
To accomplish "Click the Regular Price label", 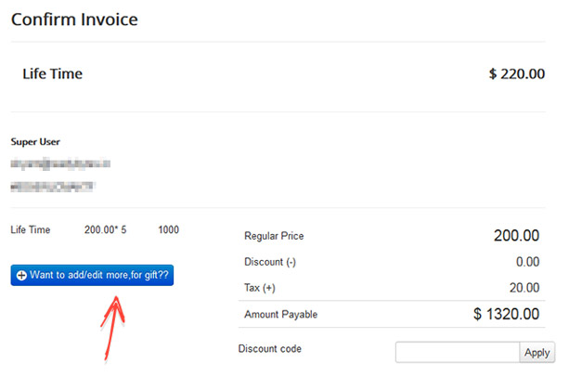I will [x=274, y=237].
